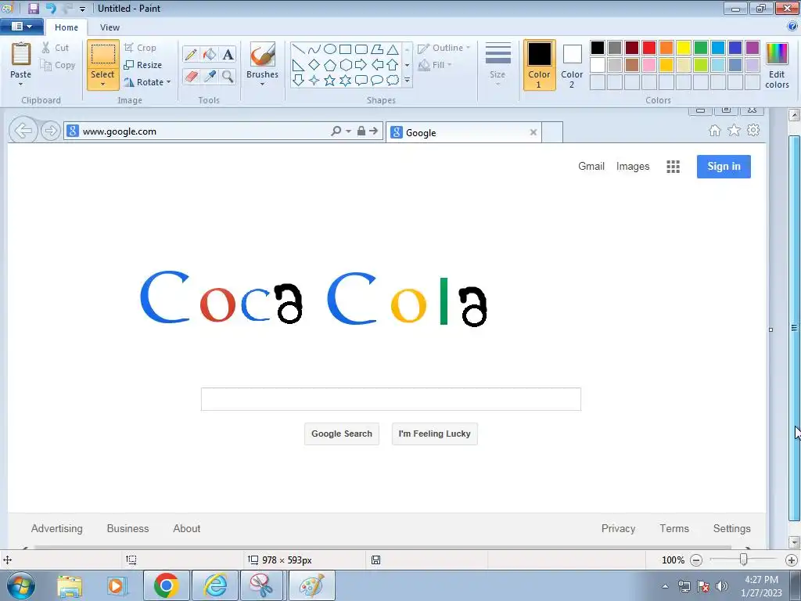
Task: Pick the yellow color swatch
Action: (684, 48)
